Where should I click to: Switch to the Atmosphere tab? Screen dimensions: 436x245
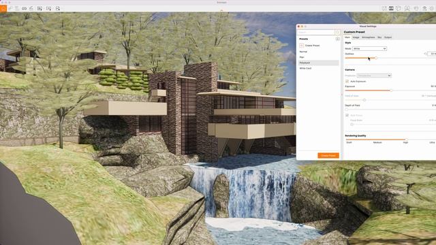368,37
